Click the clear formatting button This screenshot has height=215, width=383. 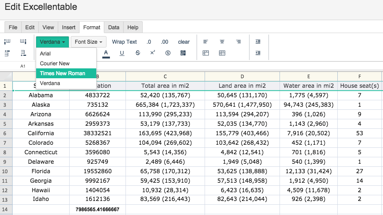pos(184,42)
